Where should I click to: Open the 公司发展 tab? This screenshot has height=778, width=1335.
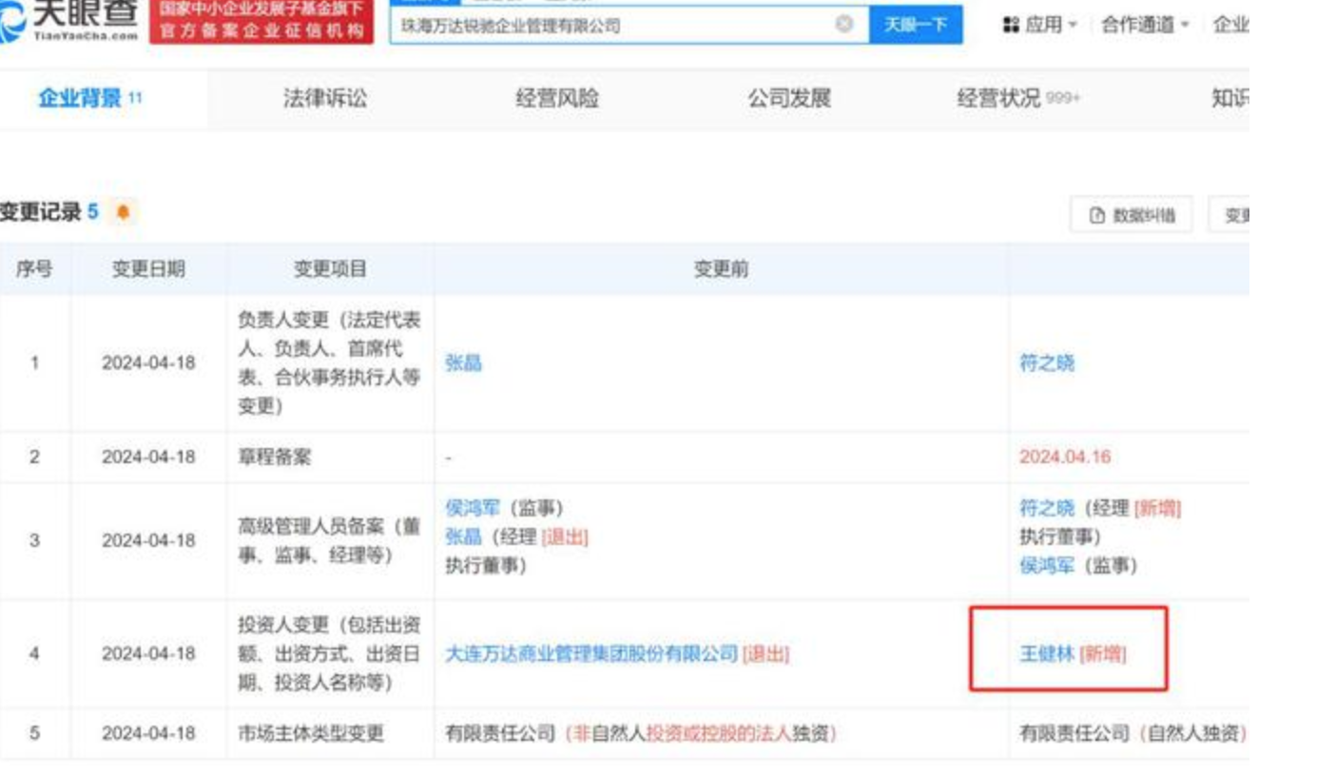[789, 98]
